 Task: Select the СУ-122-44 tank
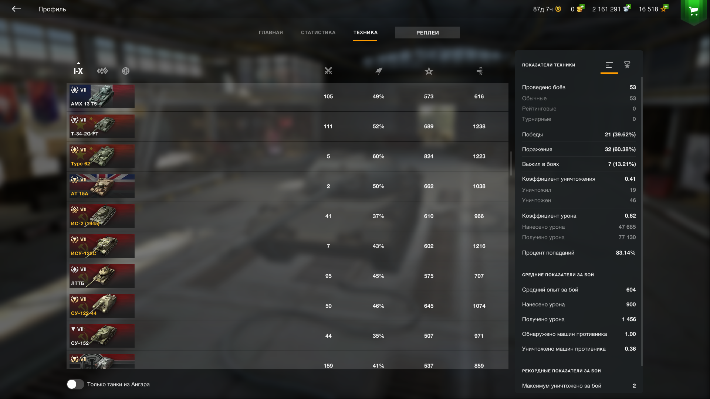pos(287,306)
